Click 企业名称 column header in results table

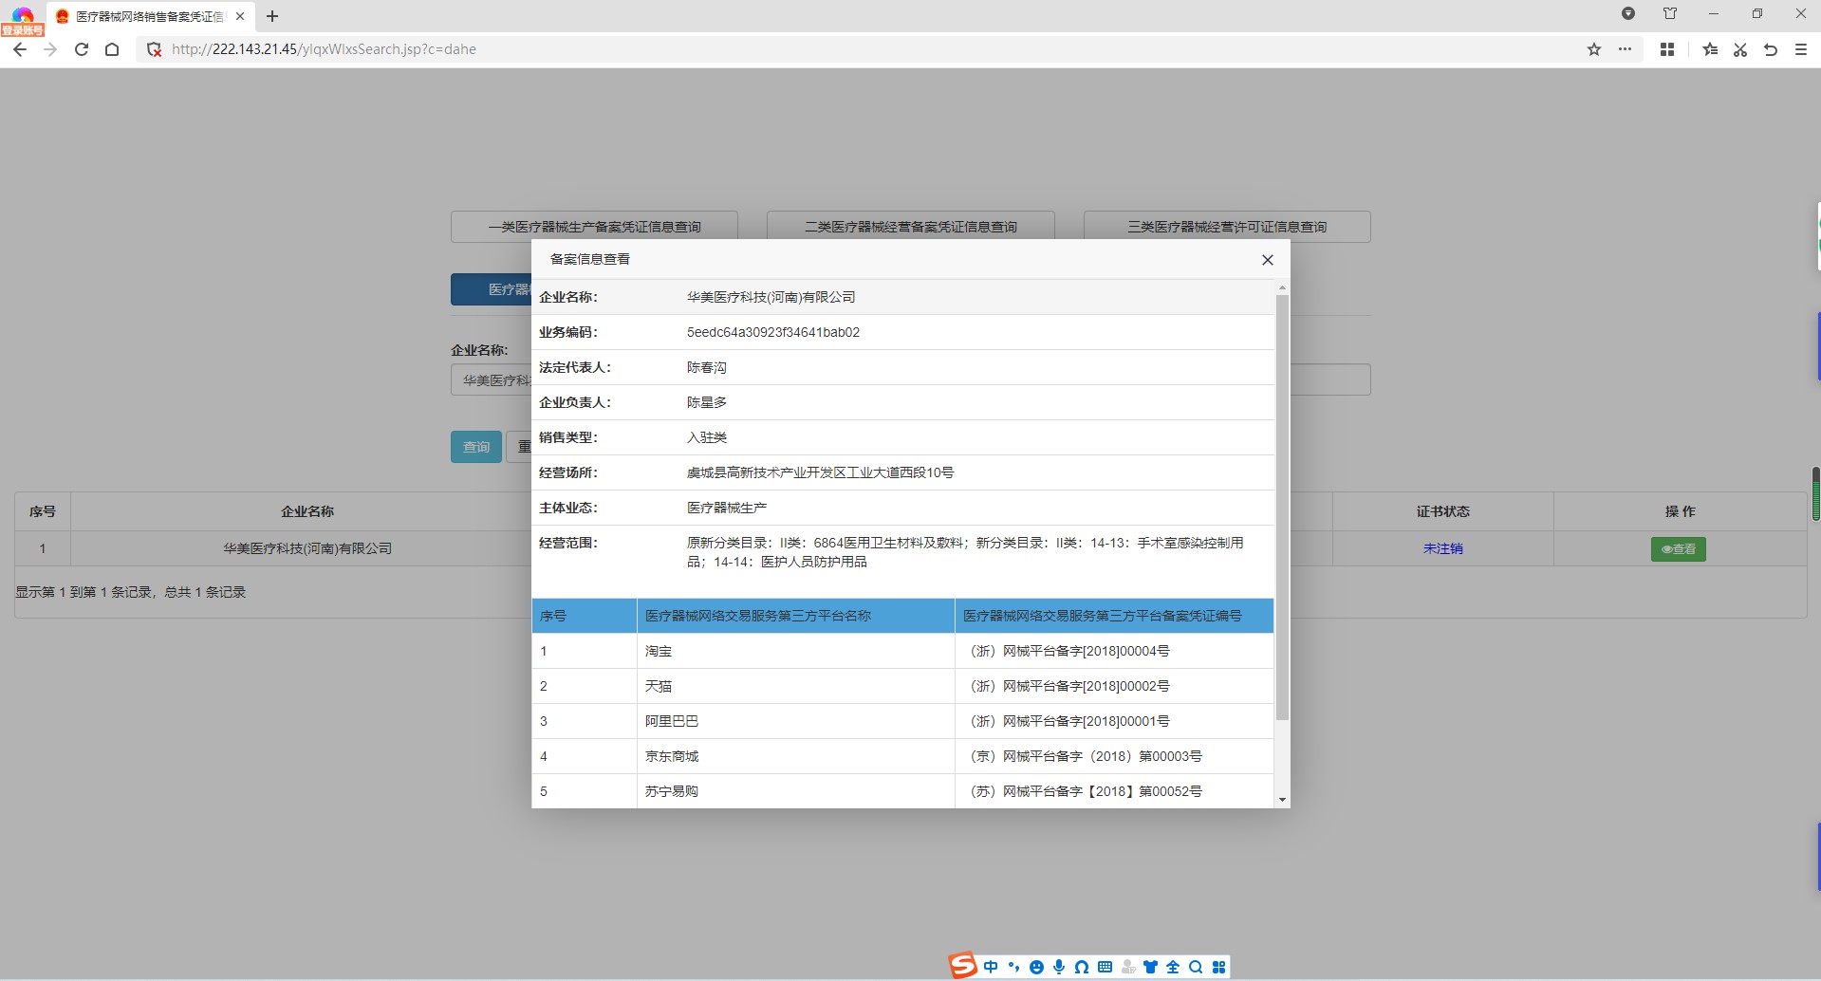[x=307, y=511]
